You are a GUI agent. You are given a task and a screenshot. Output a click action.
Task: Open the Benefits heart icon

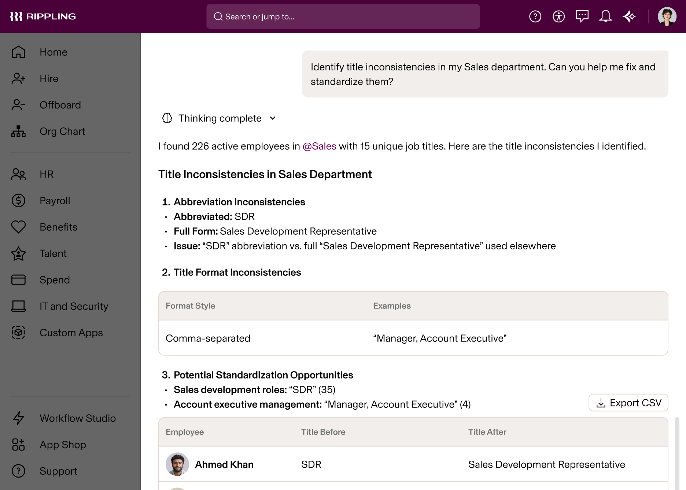[18, 227]
